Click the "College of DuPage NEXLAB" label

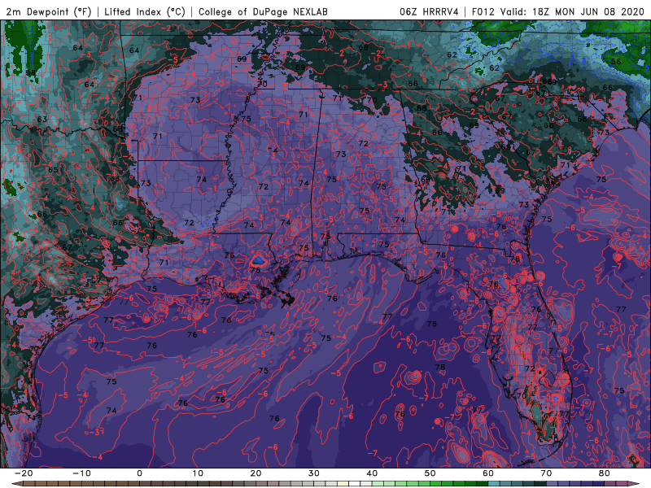coord(263,11)
